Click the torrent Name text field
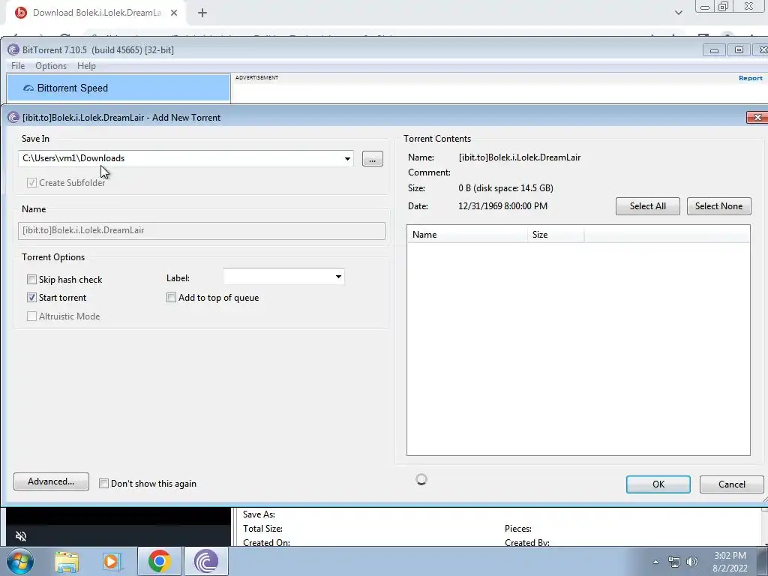 [x=202, y=231]
